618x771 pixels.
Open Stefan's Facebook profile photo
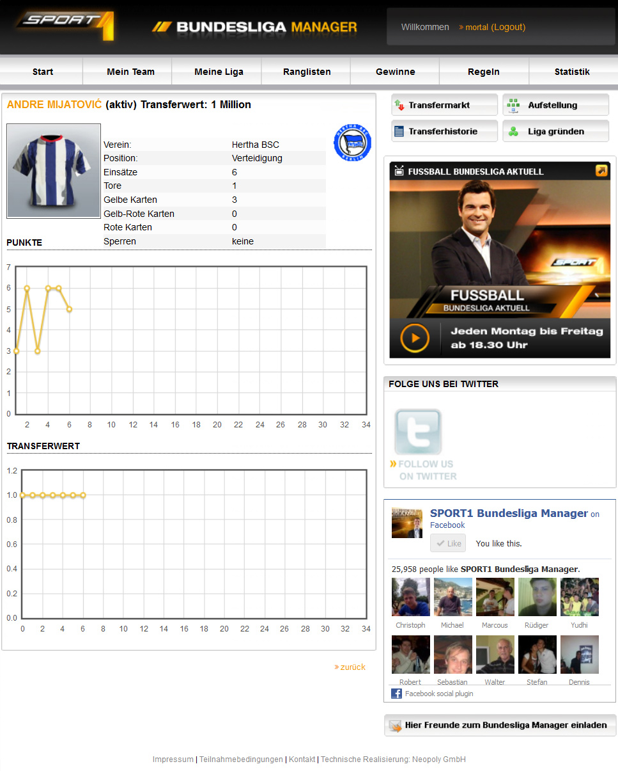[x=537, y=655]
